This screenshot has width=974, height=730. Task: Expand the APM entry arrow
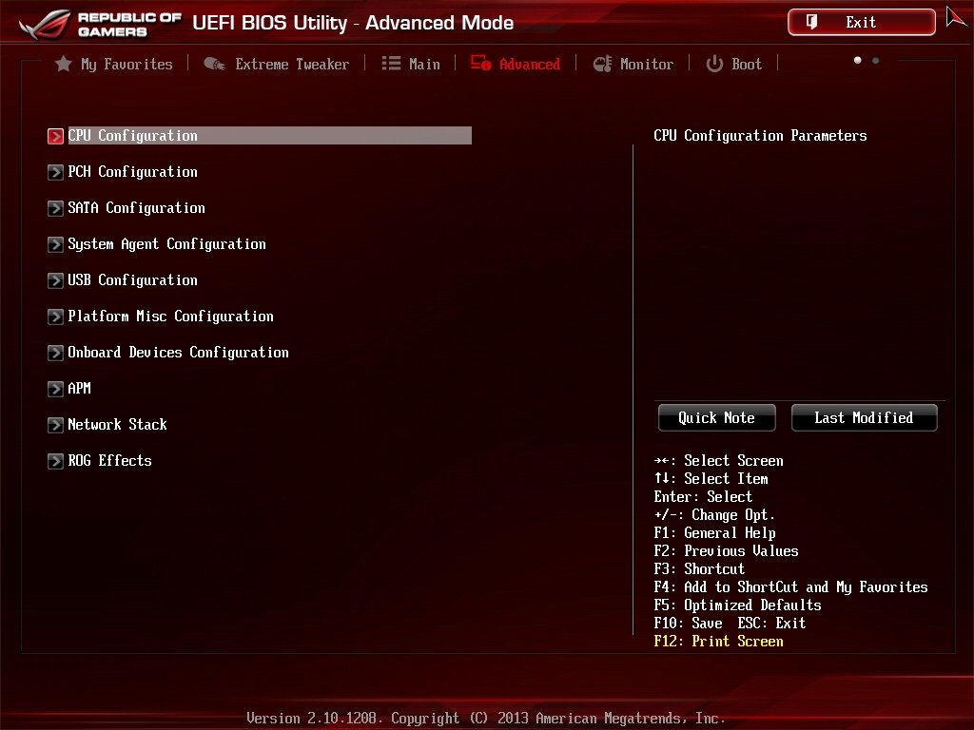pyautogui.click(x=55, y=389)
